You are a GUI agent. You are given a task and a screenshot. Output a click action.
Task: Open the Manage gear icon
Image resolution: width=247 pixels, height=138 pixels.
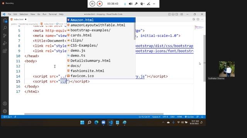point(5,111)
